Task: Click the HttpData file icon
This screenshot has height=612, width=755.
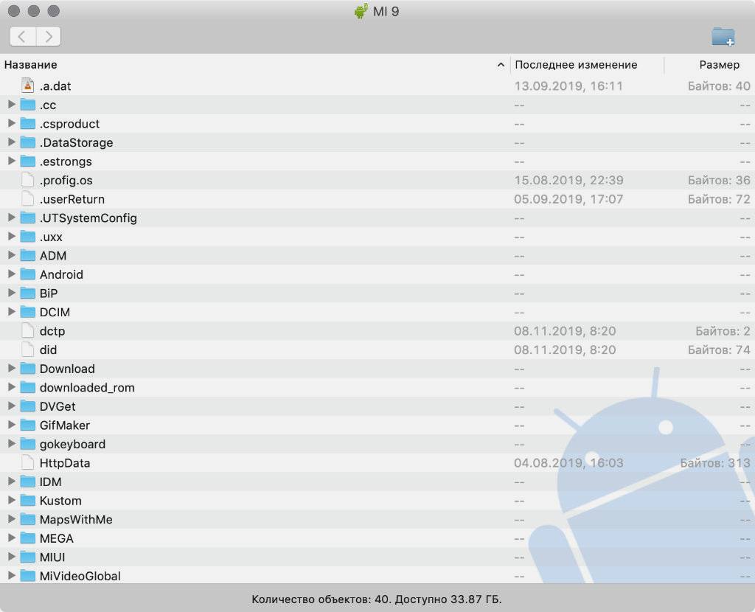Action: coord(28,463)
